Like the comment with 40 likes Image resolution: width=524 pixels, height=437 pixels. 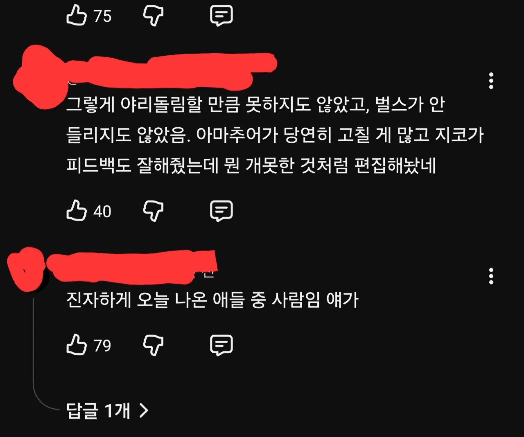point(77,211)
